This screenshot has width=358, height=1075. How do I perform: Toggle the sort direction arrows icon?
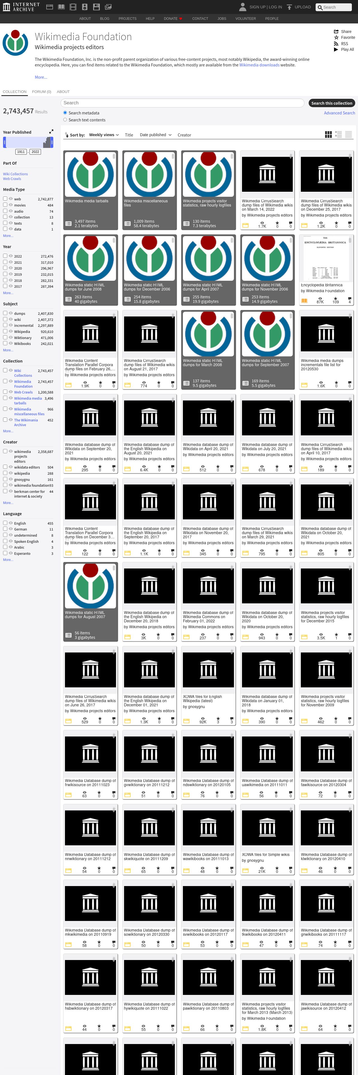[x=66, y=135]
